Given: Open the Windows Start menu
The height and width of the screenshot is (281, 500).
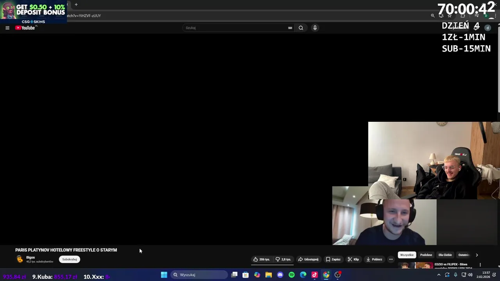Looking at the screenshot, I should pyautogui.click(x=164, y=275).
